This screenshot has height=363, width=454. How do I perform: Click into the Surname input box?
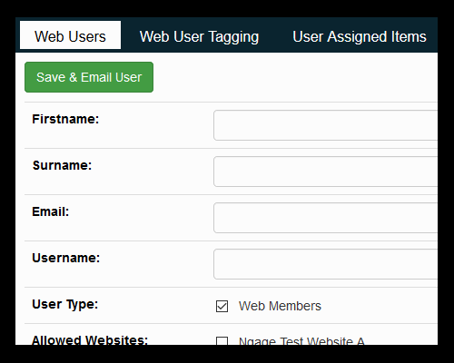[x=325, y=172]
